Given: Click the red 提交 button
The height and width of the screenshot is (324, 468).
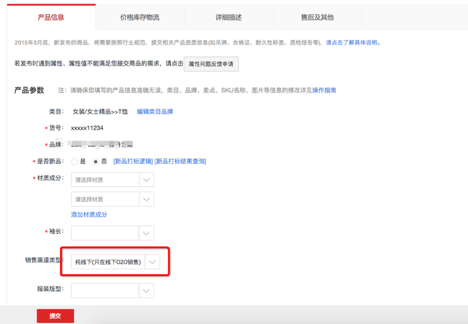Looking at the screenshot, I should tap(55, 316).
